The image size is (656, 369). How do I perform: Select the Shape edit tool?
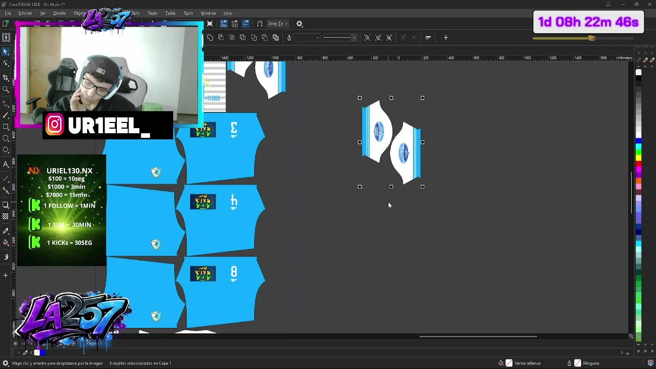click(x=6, y=64)
